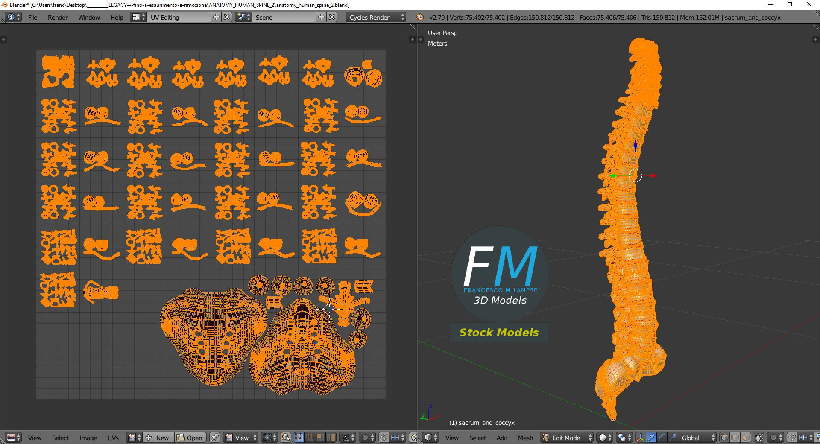820x444 pixels.
Task: Toggle the 3D manipulator gizmo
Action: pos(641,438)
